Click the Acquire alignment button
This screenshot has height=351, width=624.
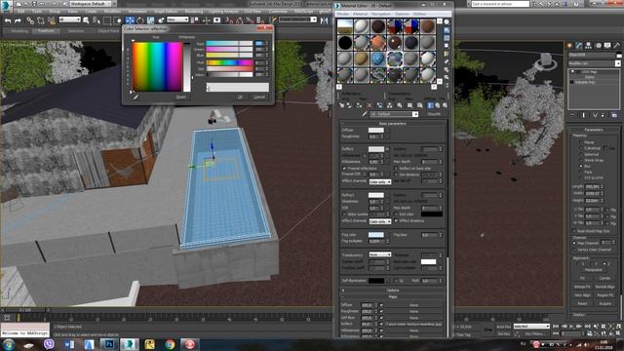604,303
